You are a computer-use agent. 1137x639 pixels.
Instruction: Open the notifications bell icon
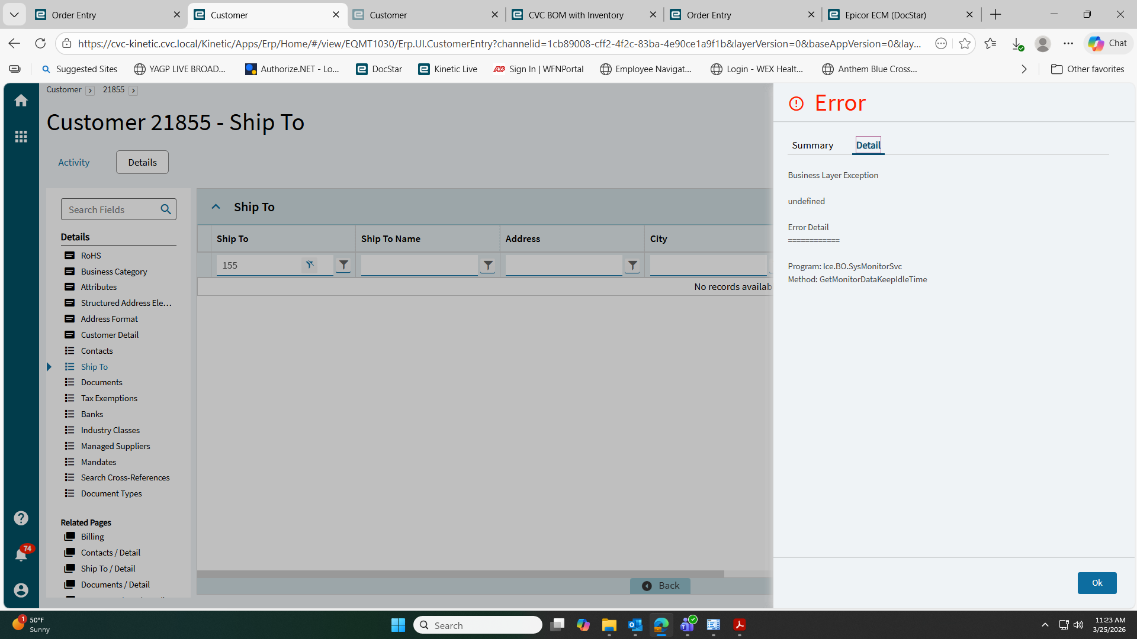21,554
